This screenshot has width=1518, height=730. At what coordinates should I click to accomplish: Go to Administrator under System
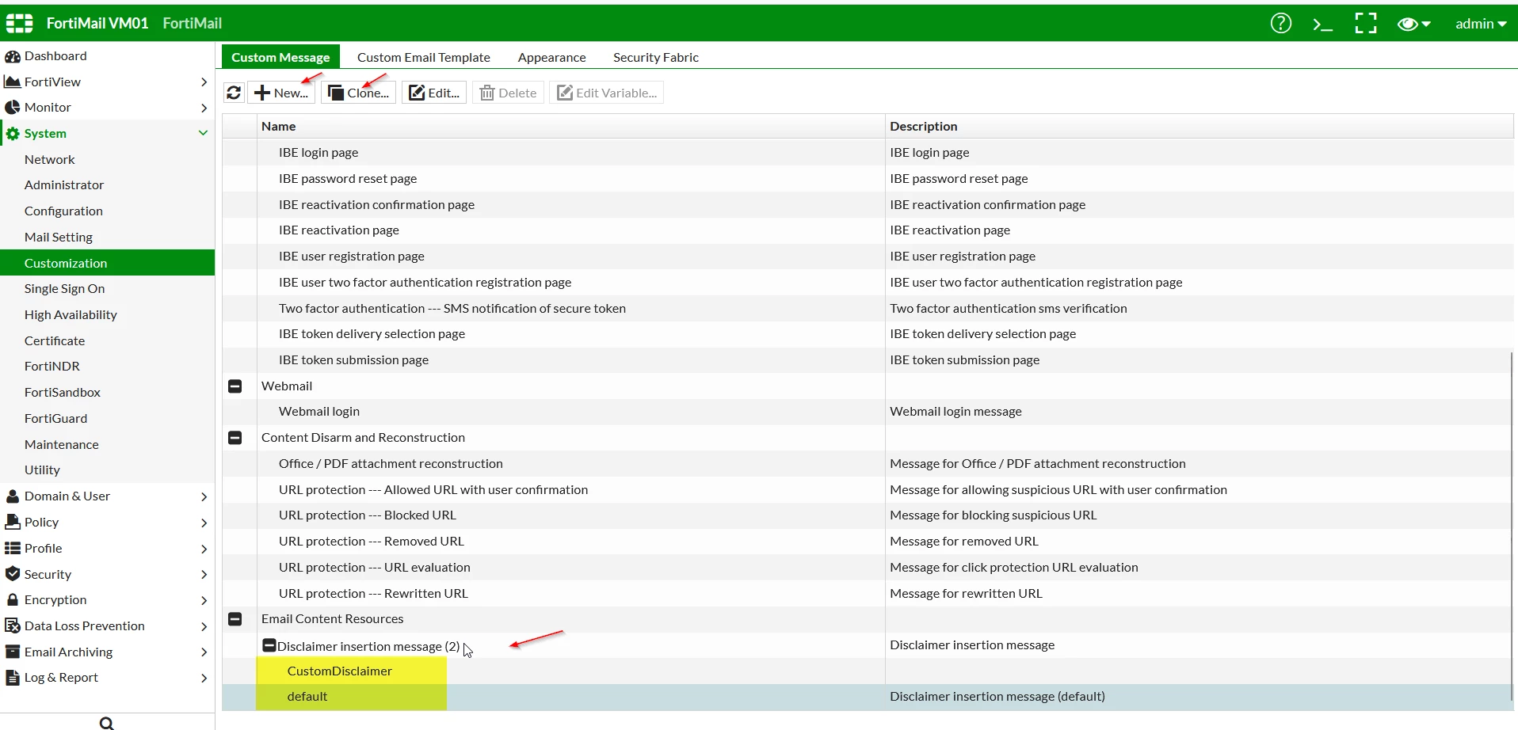click(64, 184)
